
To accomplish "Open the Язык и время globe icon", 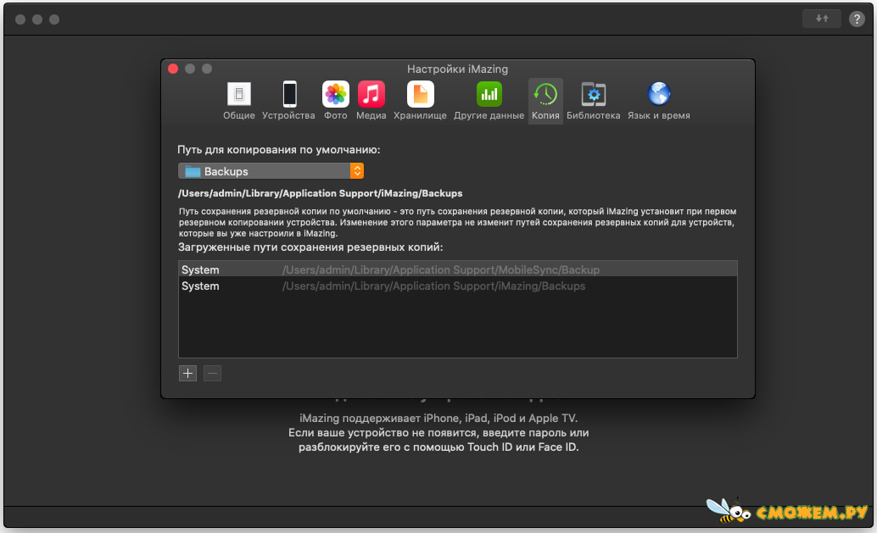I will [659, 94].
